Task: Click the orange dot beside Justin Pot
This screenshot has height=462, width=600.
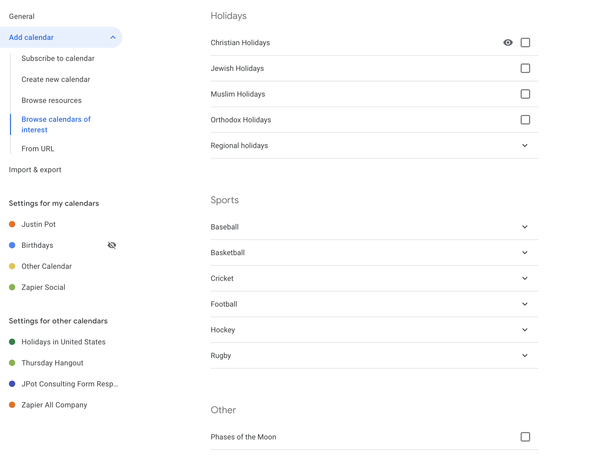Action: pyautogui.click(x=12, y=224)
